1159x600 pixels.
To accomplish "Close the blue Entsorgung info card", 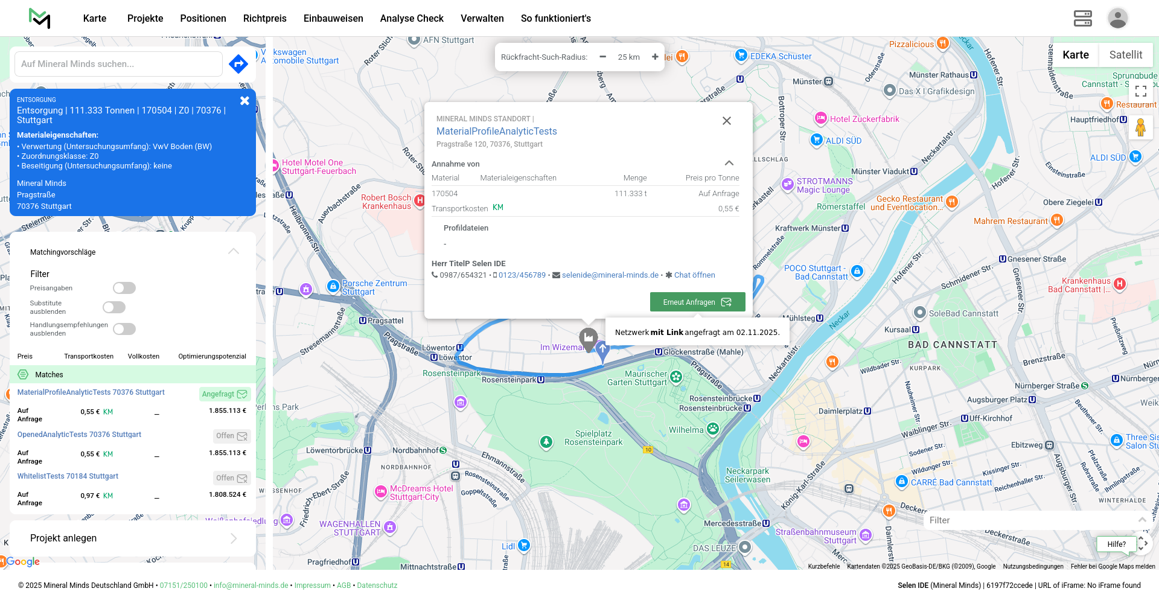I will tap(244, 101).
